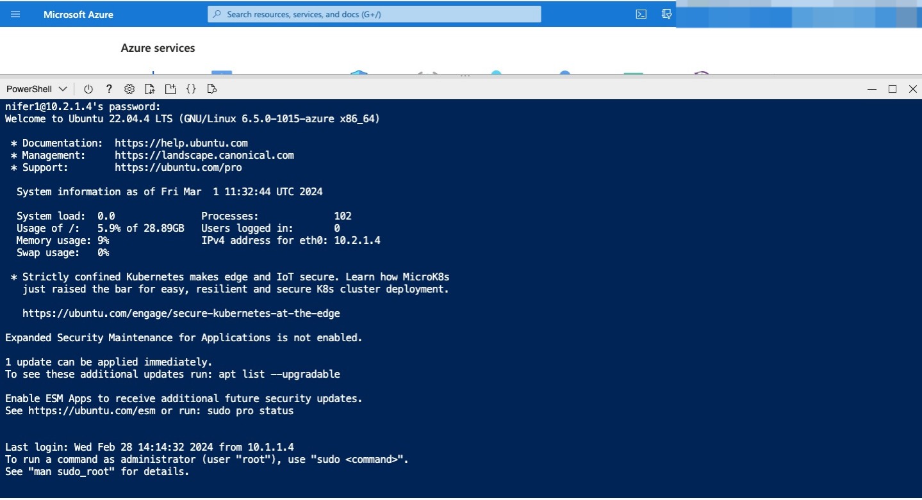Open a new Cloud Shell session
The width and height of the screenshot is (922, 500).
[x=170, y=89]
